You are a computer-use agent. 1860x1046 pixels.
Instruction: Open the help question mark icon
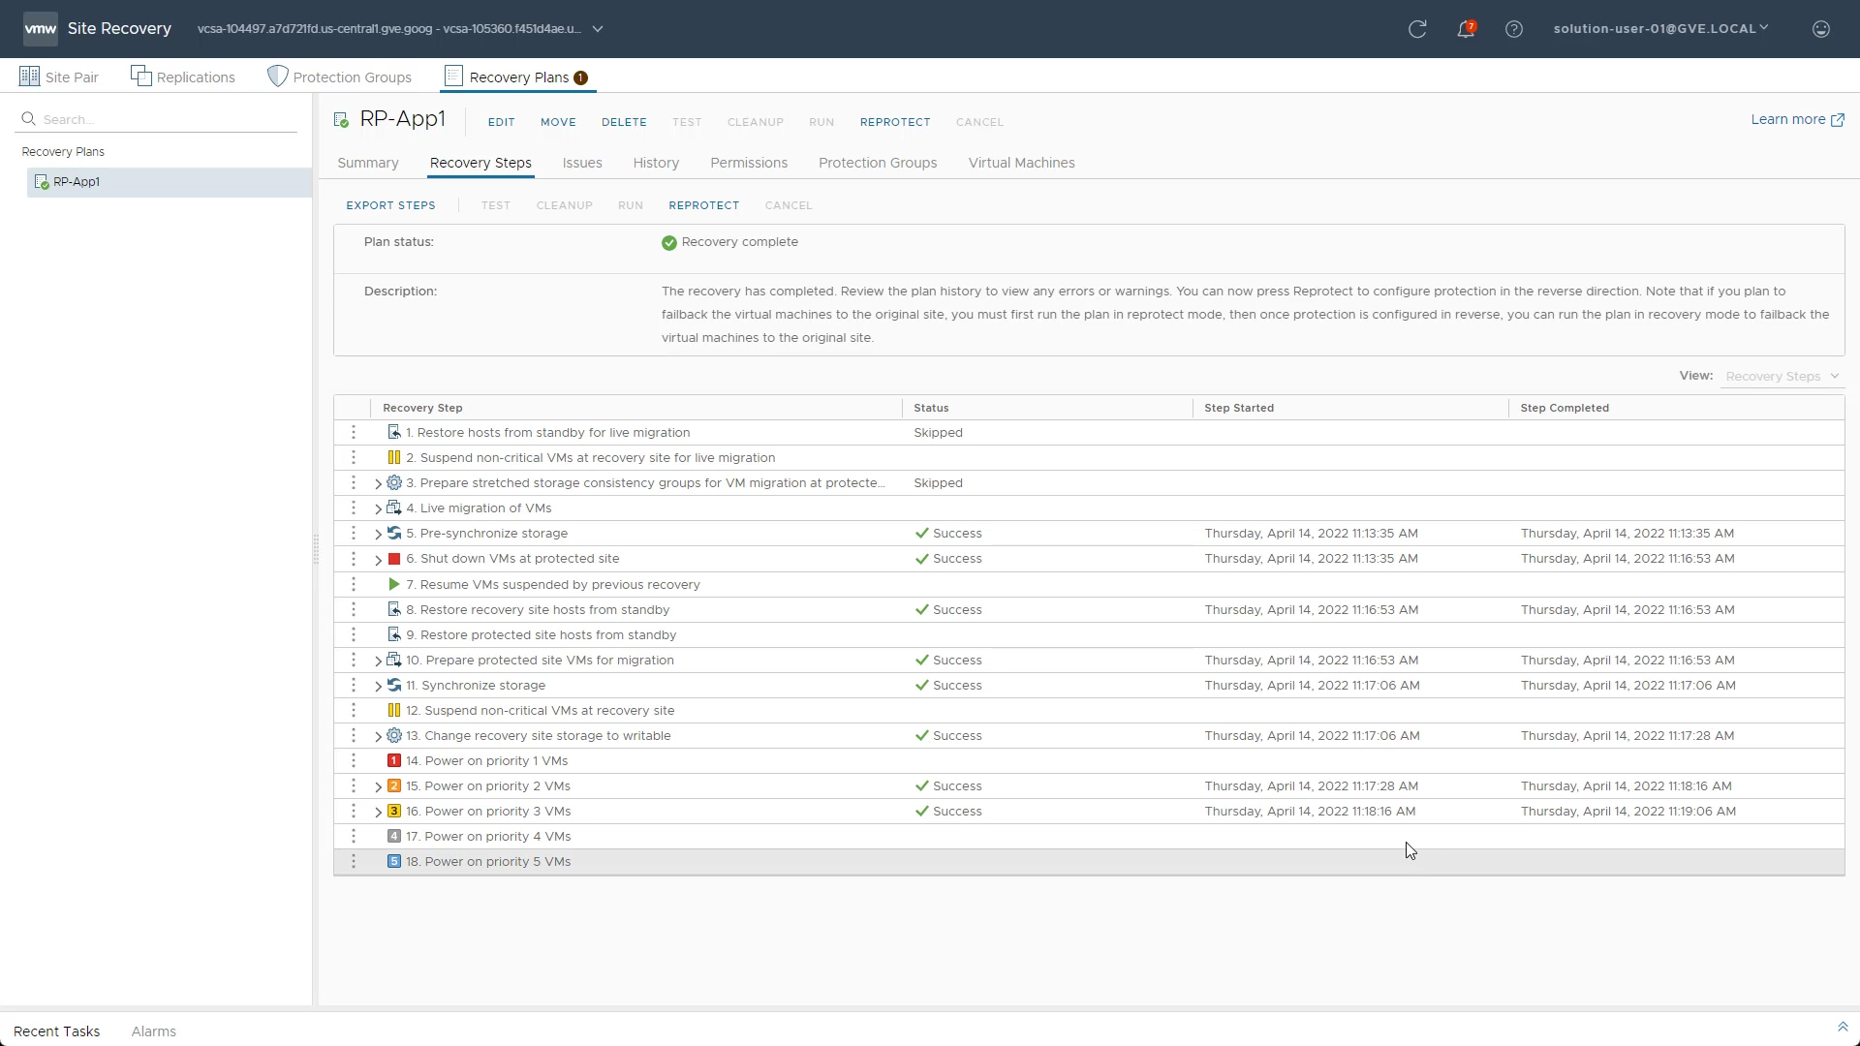point(1514,29)
